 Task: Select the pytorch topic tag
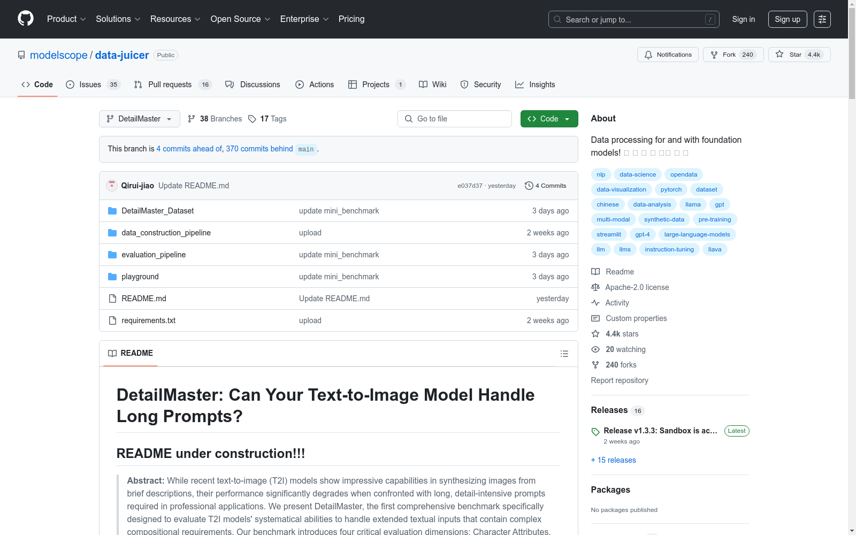point(671,189)
